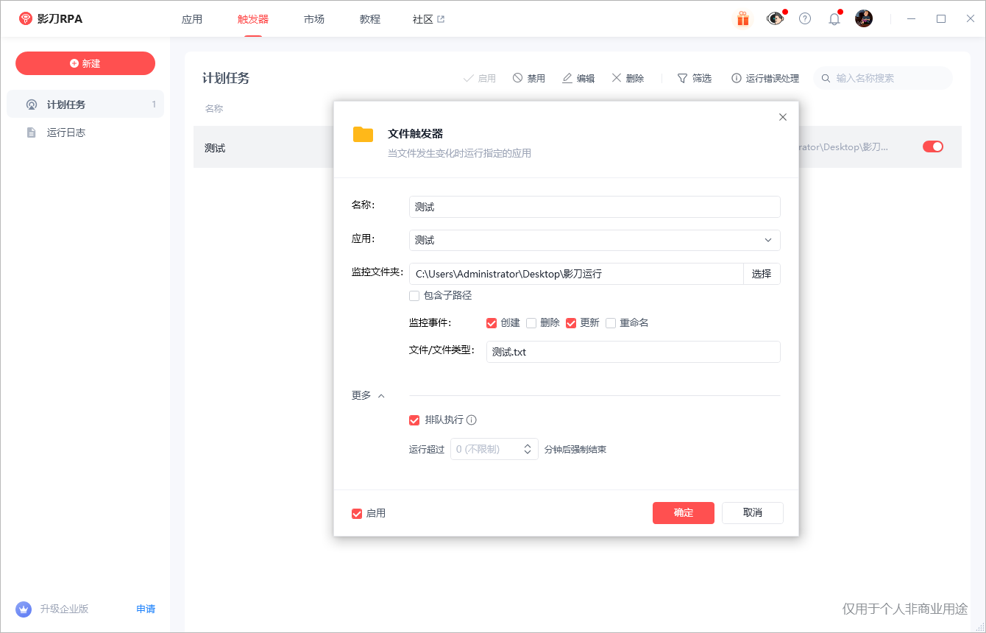Enable the 包含子路径 checkbox

[x=414, y=296]
